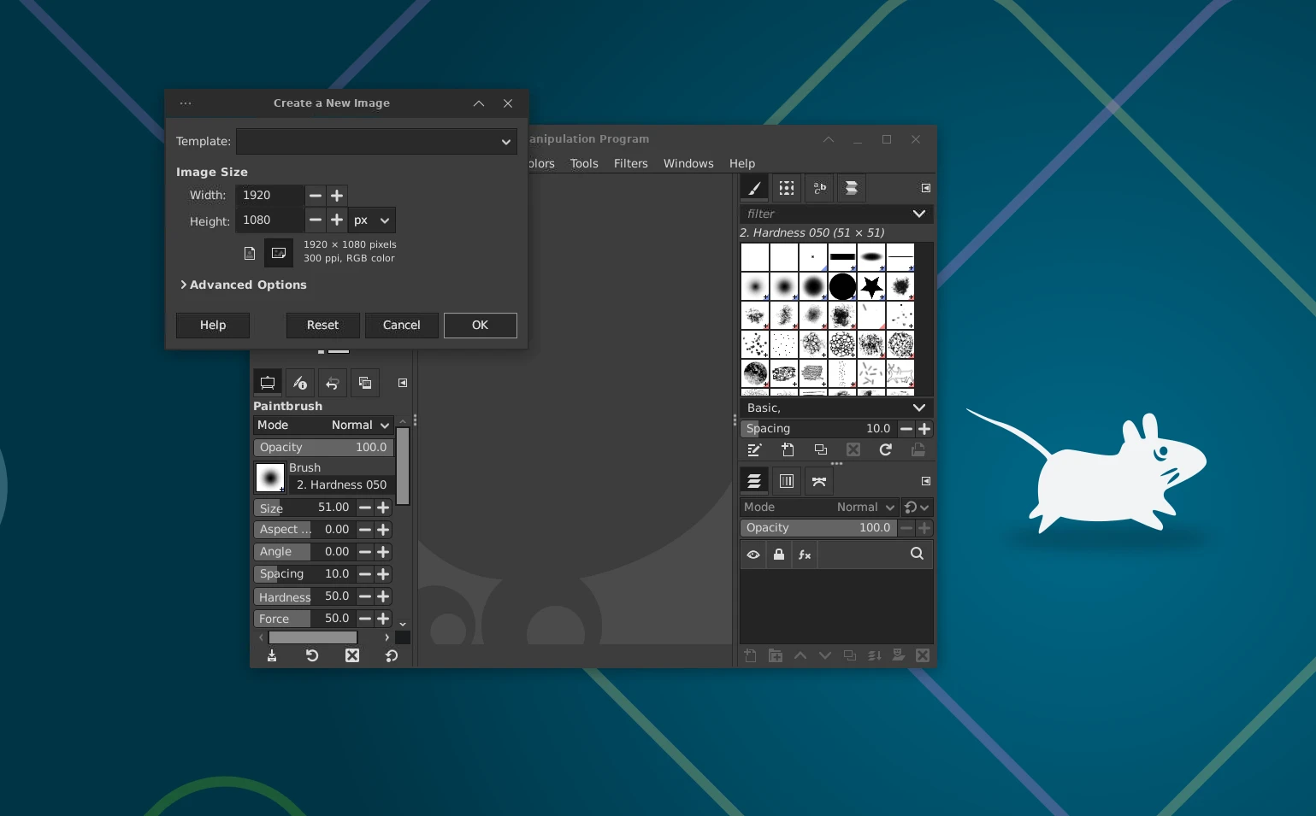Open the Template dropdown
The image size is (1316, 816).
tap(376, 141)
